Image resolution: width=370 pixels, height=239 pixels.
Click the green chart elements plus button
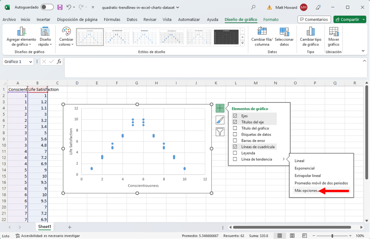click(220, 108)
